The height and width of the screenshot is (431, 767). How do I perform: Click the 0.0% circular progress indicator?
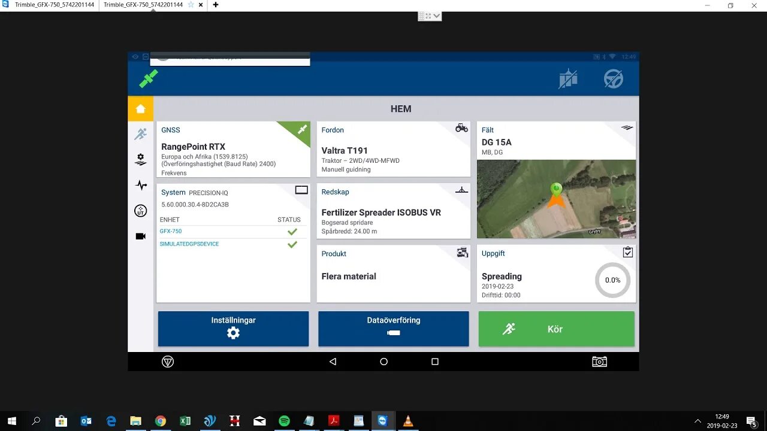612,280
